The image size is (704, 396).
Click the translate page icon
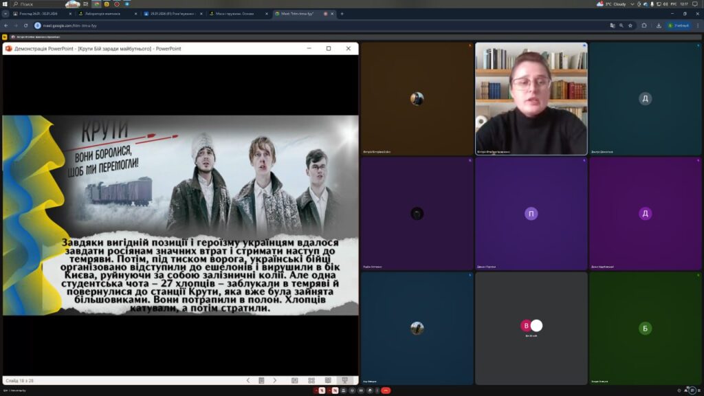[612, 25]
